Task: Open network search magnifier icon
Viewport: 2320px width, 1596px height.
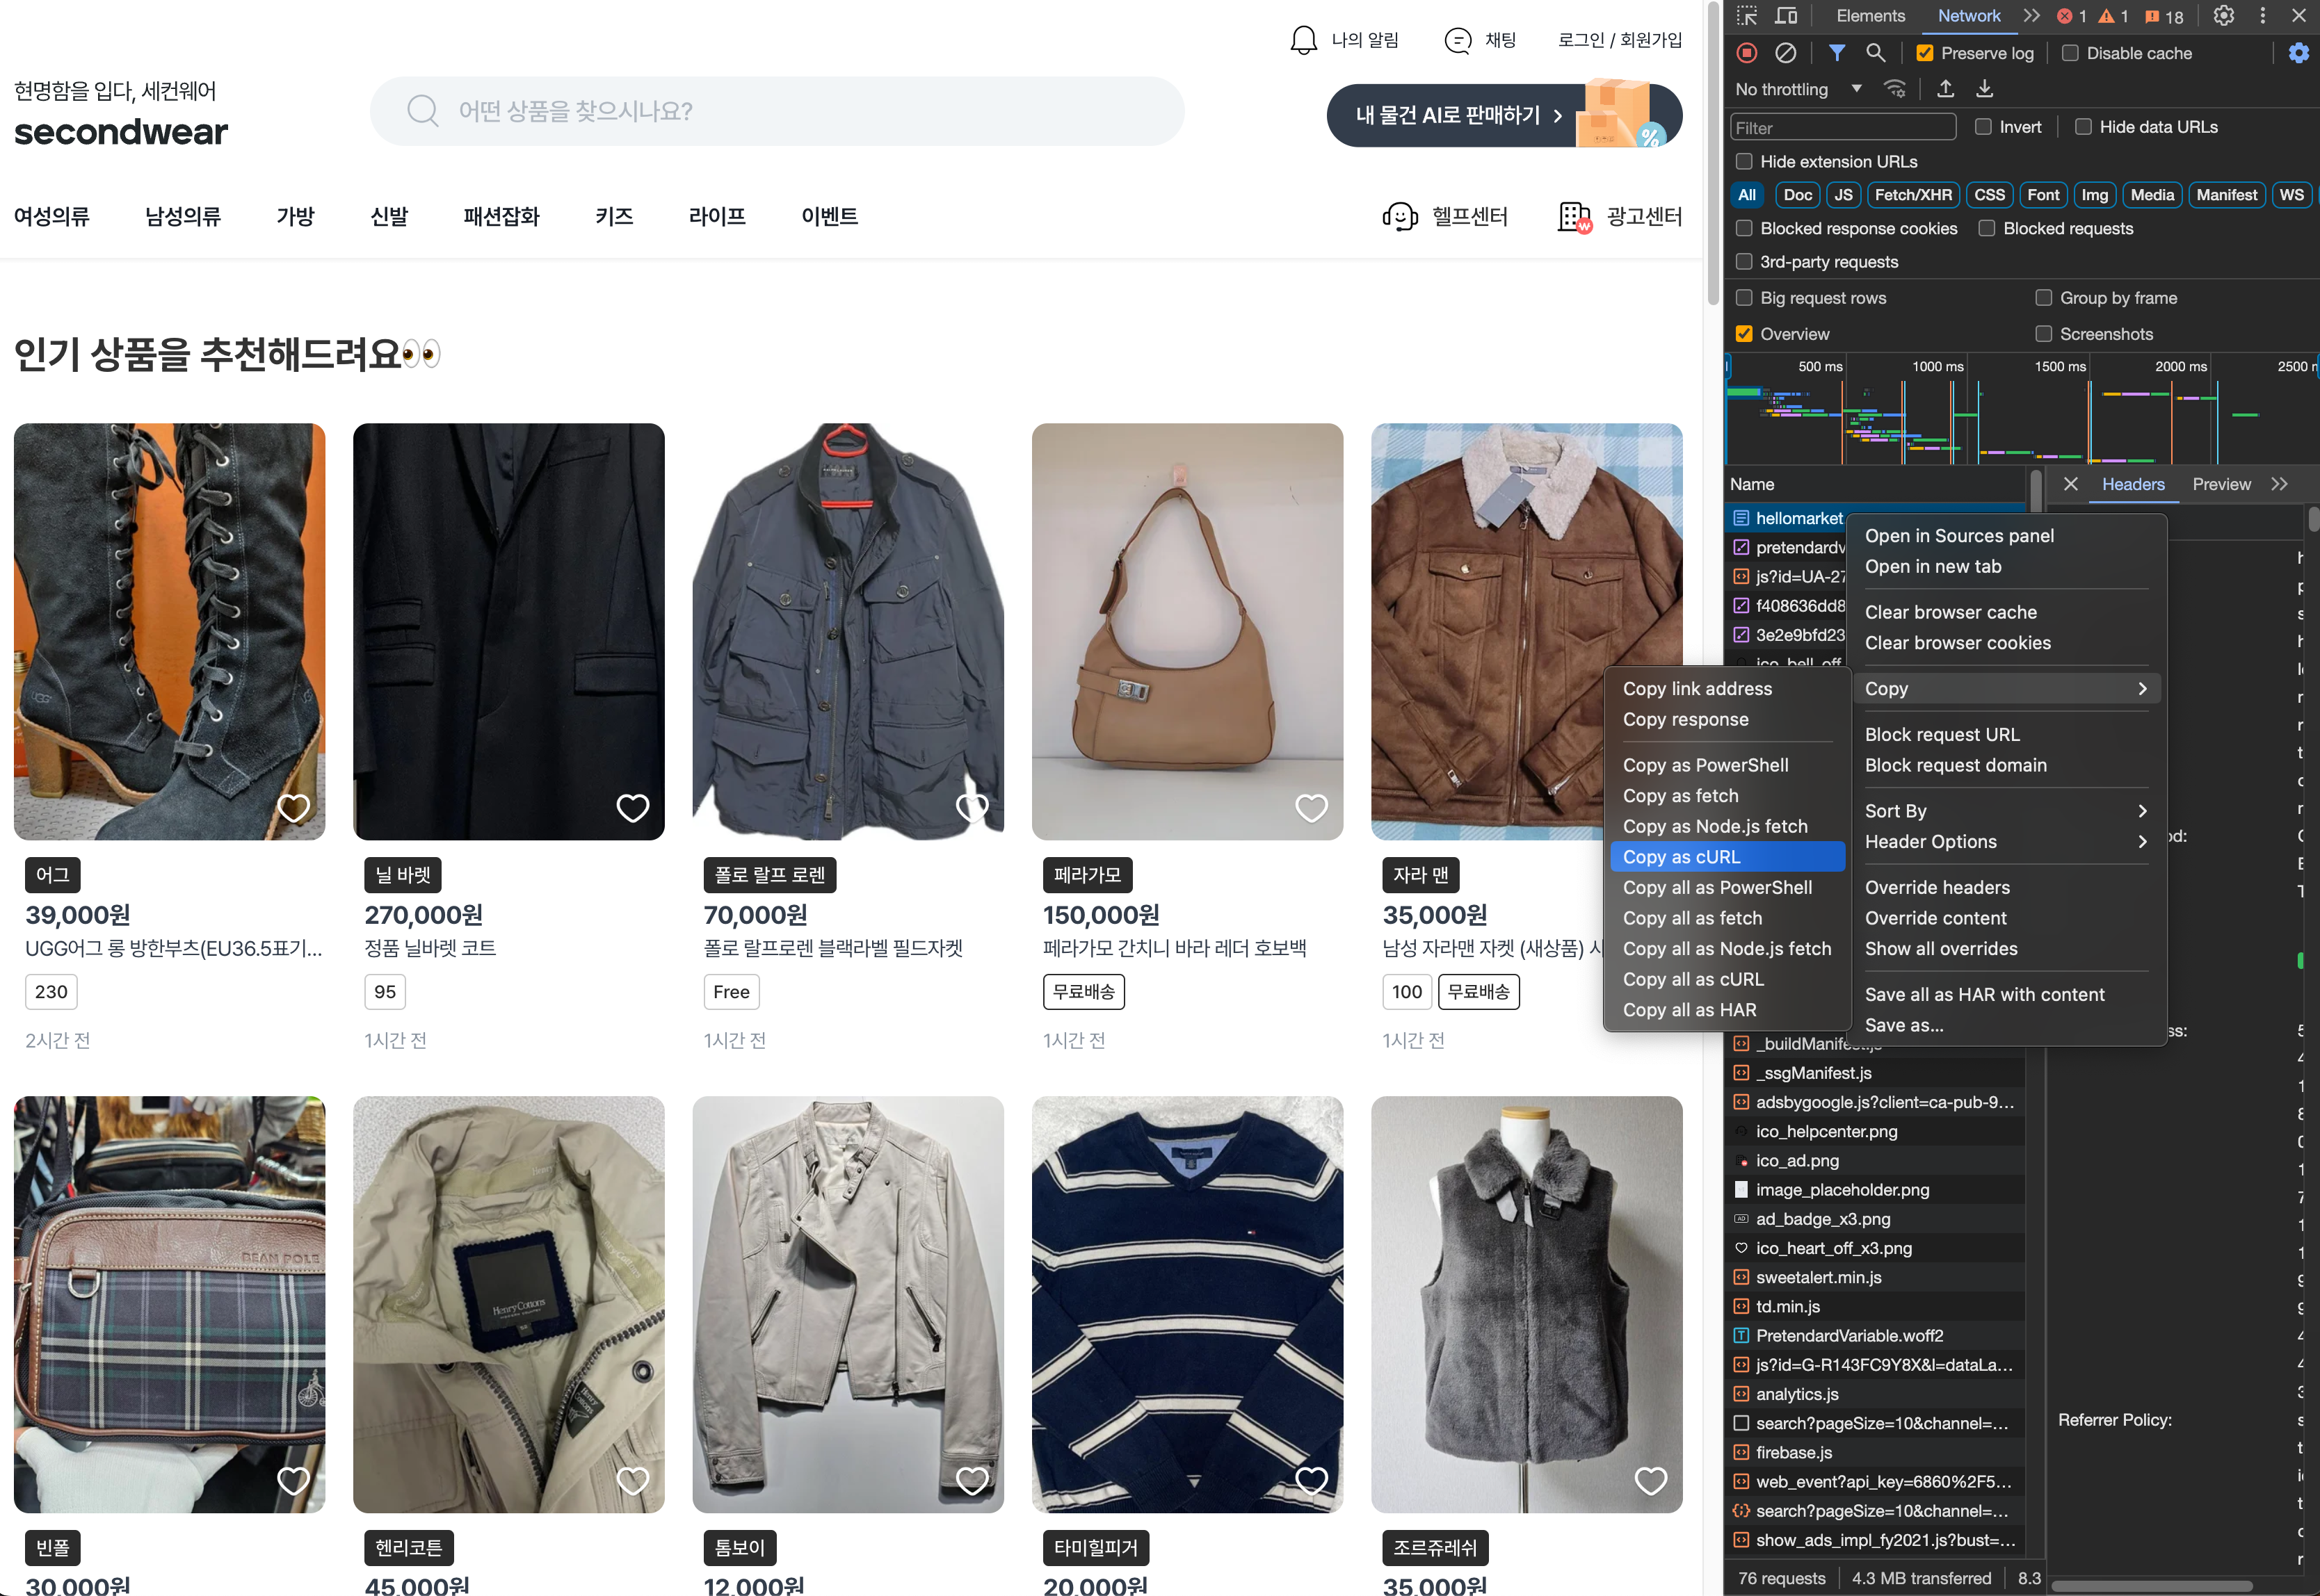Action: point(1876,53)
